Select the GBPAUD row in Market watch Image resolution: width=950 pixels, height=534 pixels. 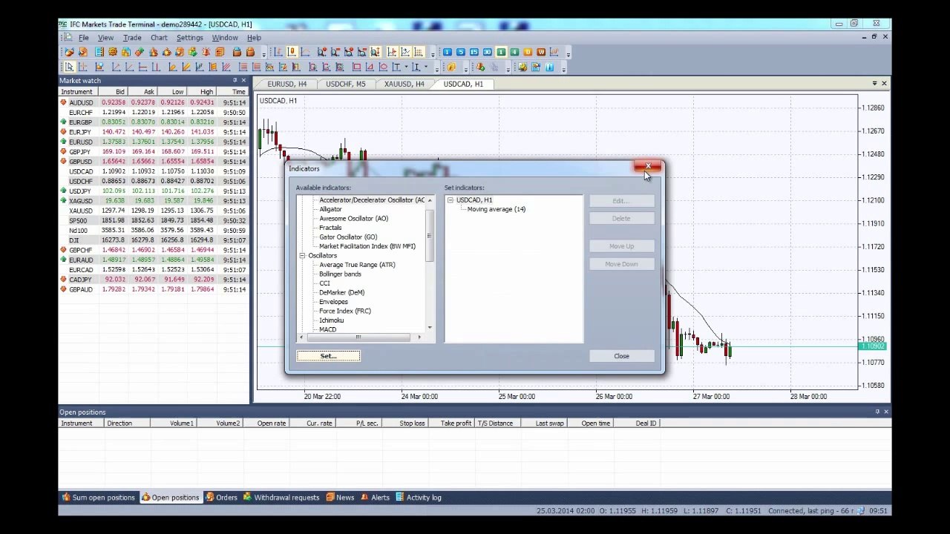pyautogui.click(x=154, y=289)
